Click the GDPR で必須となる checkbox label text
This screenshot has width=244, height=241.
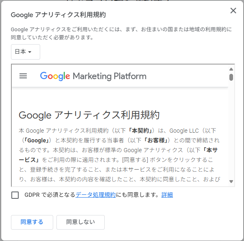click(50, 195)
